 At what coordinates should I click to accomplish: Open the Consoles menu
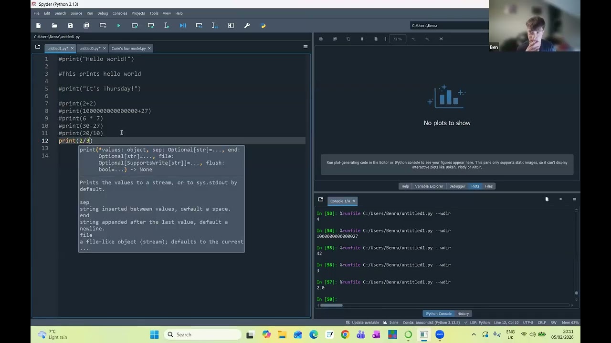point(119,13)
